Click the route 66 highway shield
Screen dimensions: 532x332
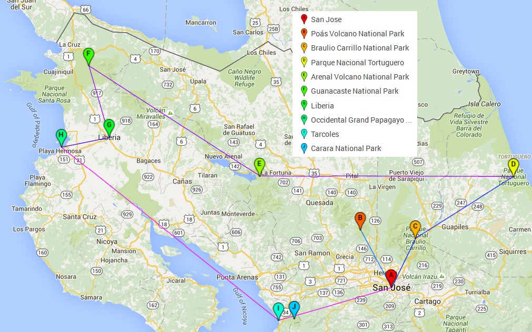point(85,9)
